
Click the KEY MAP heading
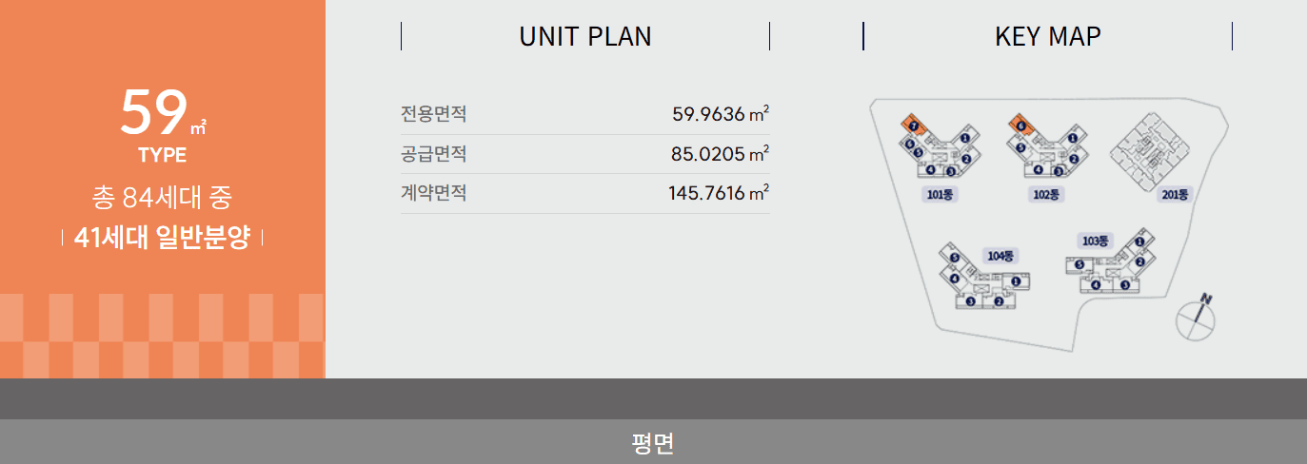[x=1047, y=36]
